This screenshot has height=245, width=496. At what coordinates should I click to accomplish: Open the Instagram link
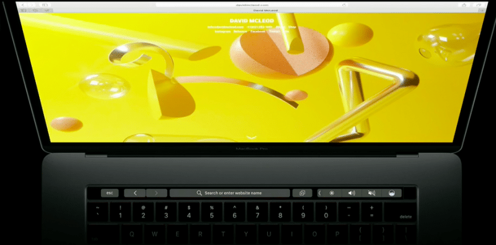point(223,32)
